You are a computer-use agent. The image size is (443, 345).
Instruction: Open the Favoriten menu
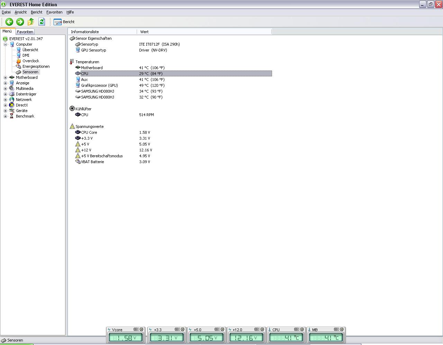pos(54,12)
